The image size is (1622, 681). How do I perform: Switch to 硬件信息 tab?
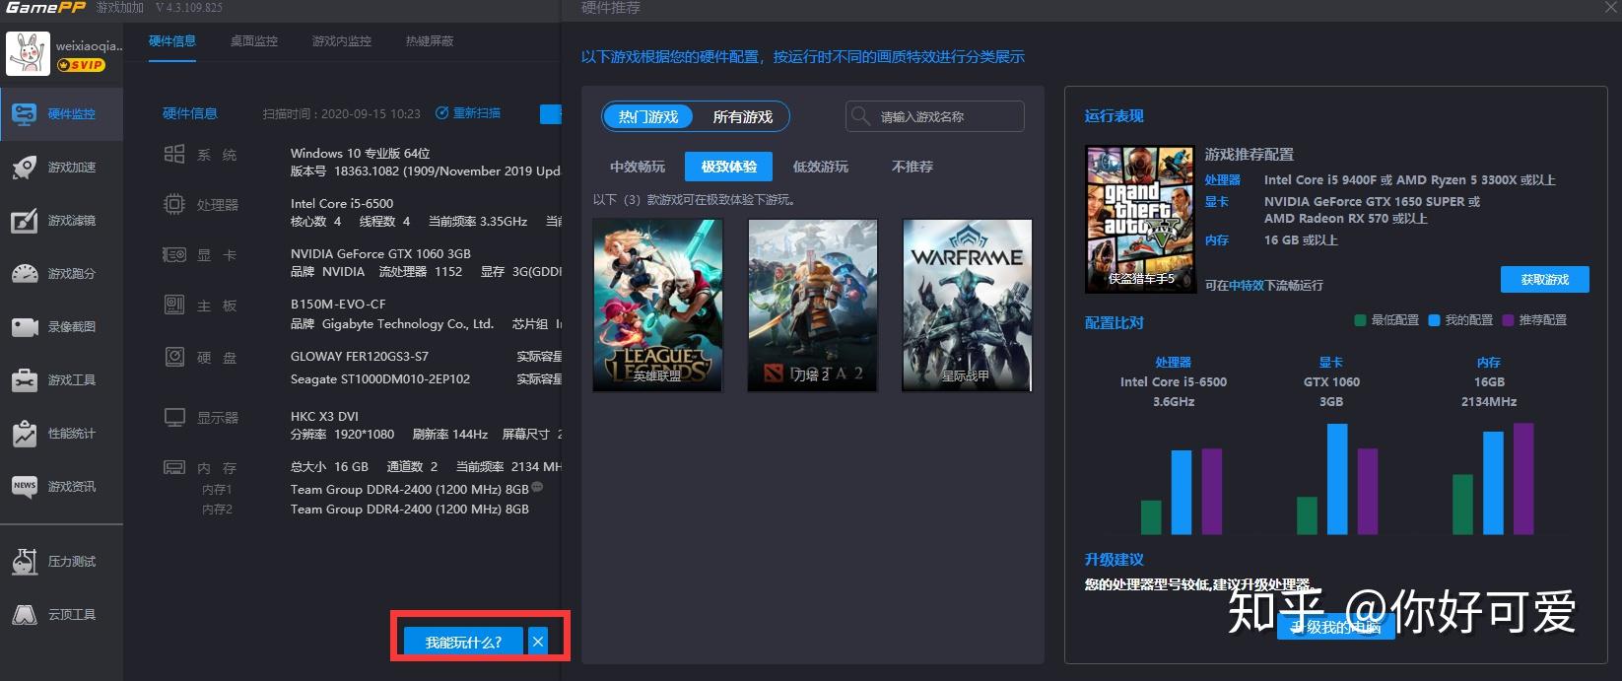[172, 41]
